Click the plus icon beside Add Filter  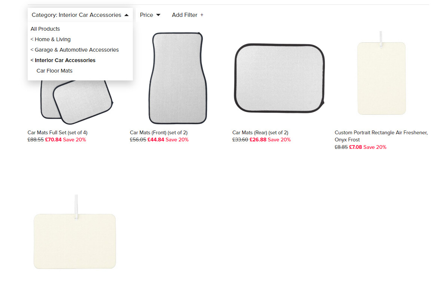[x=202, y=15]
